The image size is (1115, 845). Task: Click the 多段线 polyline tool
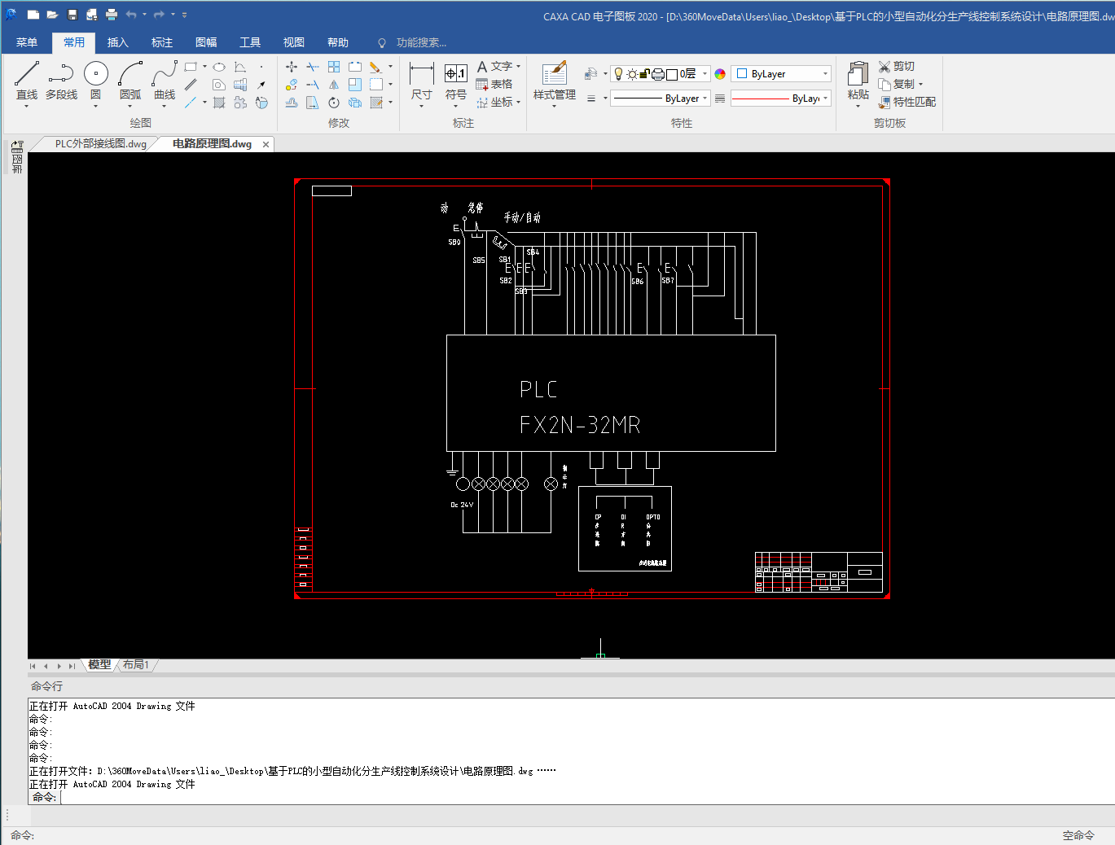click(61, 75)
